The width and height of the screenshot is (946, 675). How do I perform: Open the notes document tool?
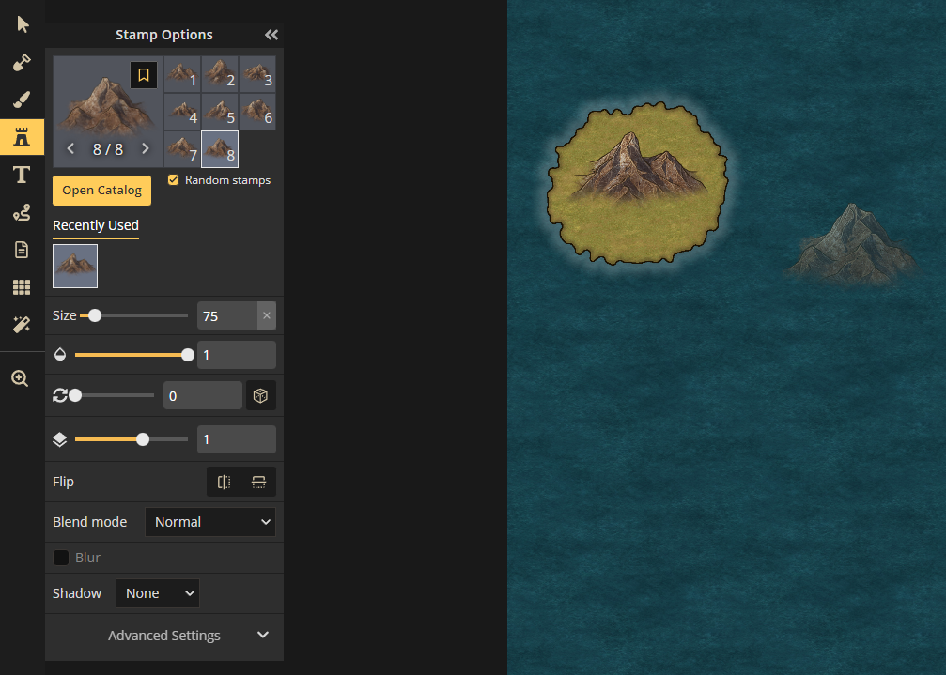(x=22, y=250)
